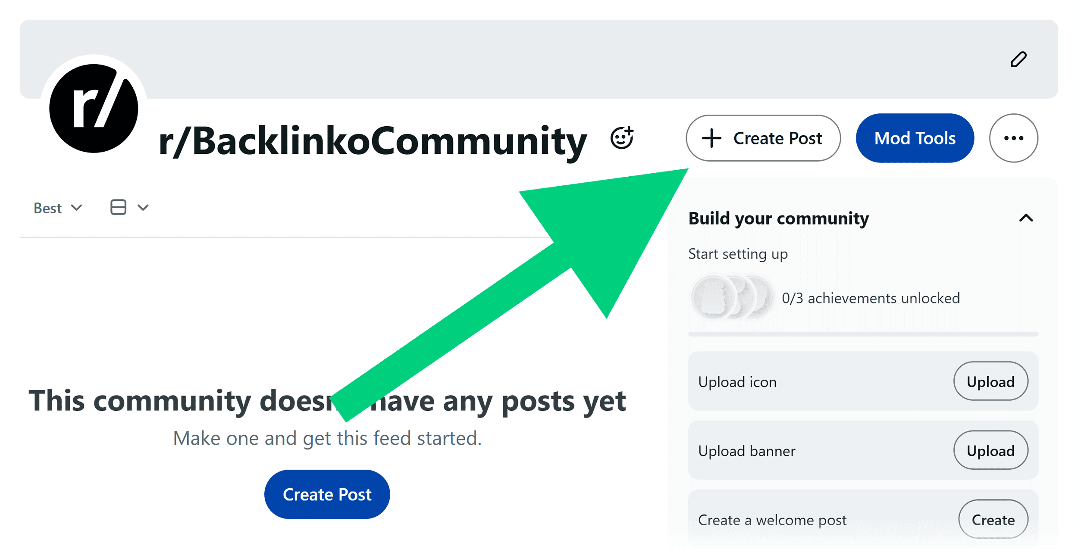Click the feed layout card view icon
Screen dimensions: 1078x549
(118, 207)
